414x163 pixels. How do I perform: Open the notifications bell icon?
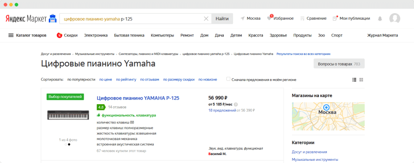click(x=380, y=19)
